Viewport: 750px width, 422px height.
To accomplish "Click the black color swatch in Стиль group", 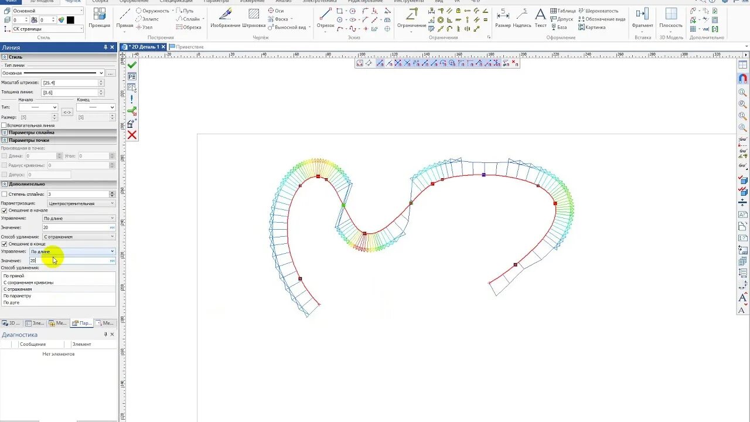I will pyautogui.click(x=70, y=20).
